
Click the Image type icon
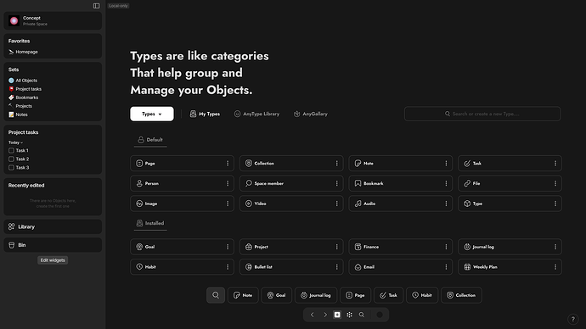point(139,204)
